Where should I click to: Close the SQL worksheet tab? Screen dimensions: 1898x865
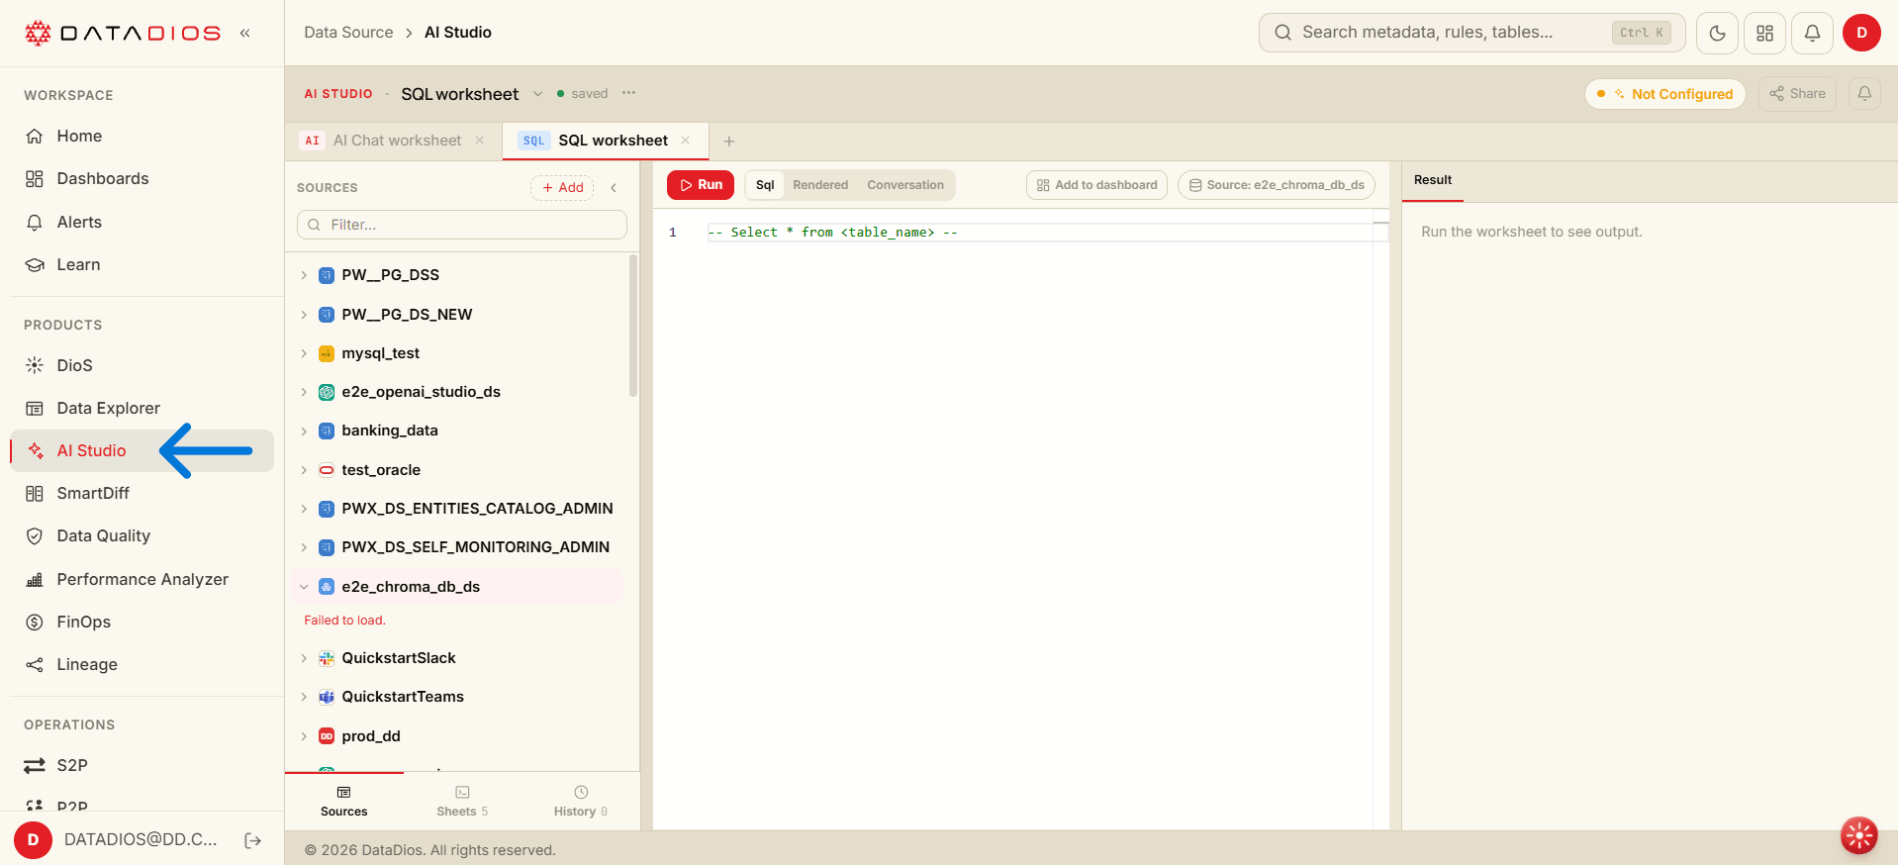pos(686,141)
